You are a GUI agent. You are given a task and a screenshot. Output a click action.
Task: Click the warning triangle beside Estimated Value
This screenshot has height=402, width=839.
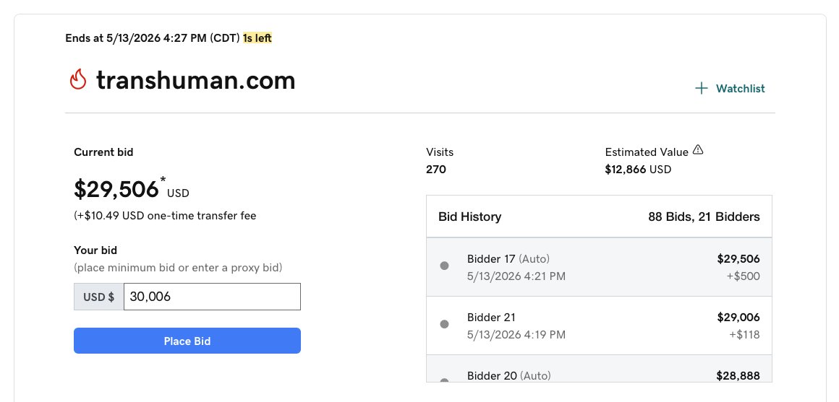pos(698,151)
